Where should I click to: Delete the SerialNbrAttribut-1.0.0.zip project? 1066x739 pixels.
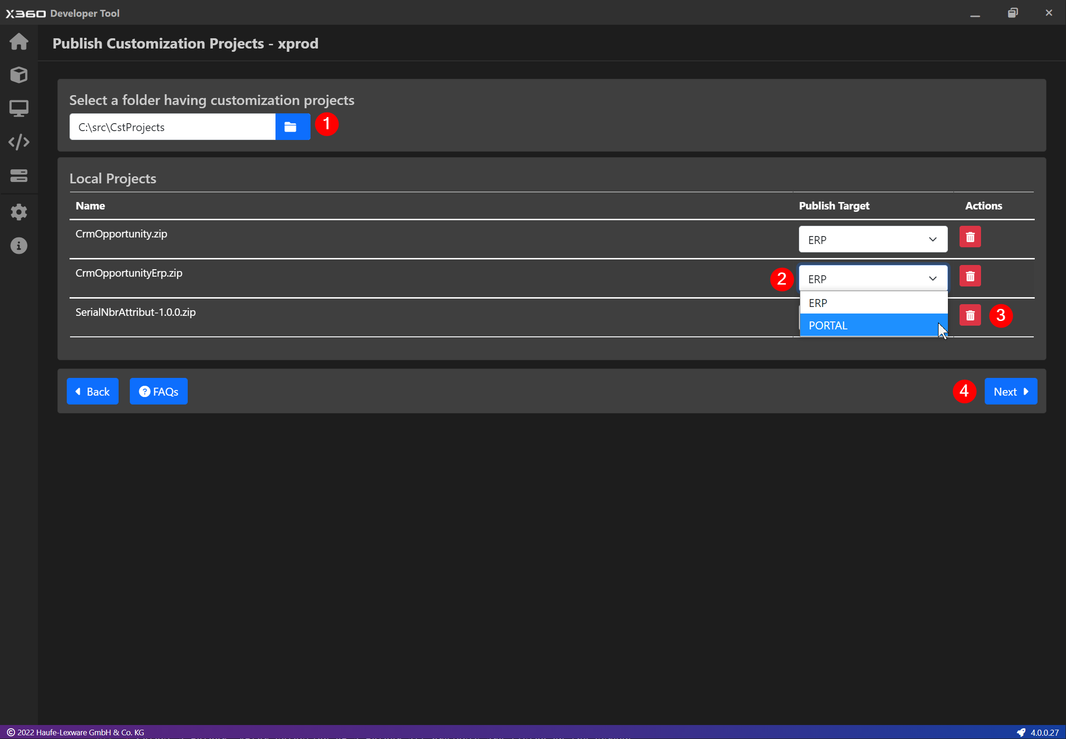coord(970,316)
